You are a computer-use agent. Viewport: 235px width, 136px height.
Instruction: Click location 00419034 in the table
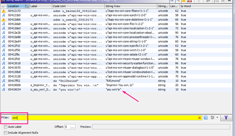(14, 89)
